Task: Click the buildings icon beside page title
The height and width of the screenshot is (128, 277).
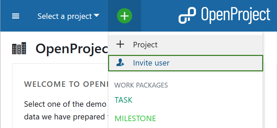Action: click(19, 48)
